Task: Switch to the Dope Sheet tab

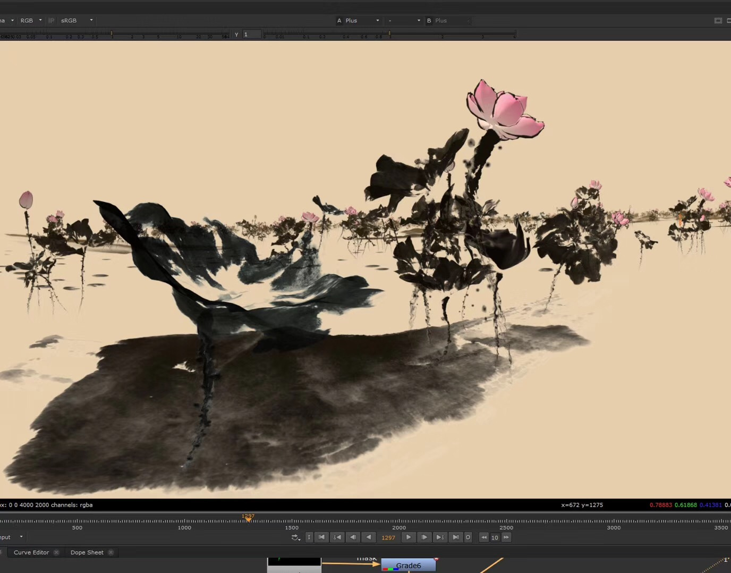Action: tap(87, 552)
